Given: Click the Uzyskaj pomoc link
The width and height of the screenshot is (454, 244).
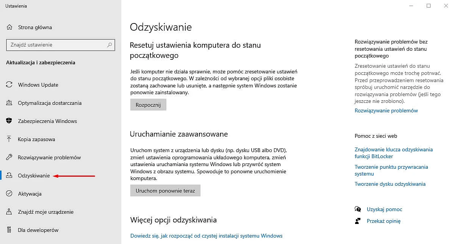Looking at the screenshot, I should coord(385,209).
